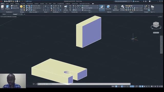The image size is (164, 92).
Task: Expand the Dessin panel
Action: pos(46,12)
